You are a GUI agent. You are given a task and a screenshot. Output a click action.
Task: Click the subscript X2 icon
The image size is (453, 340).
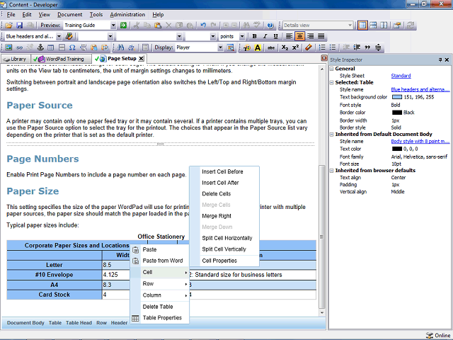285,47
